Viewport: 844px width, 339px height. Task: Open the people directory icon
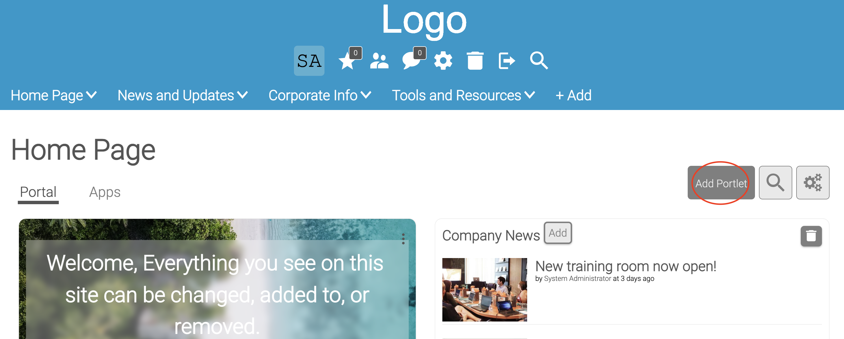[x=379, y=61]
